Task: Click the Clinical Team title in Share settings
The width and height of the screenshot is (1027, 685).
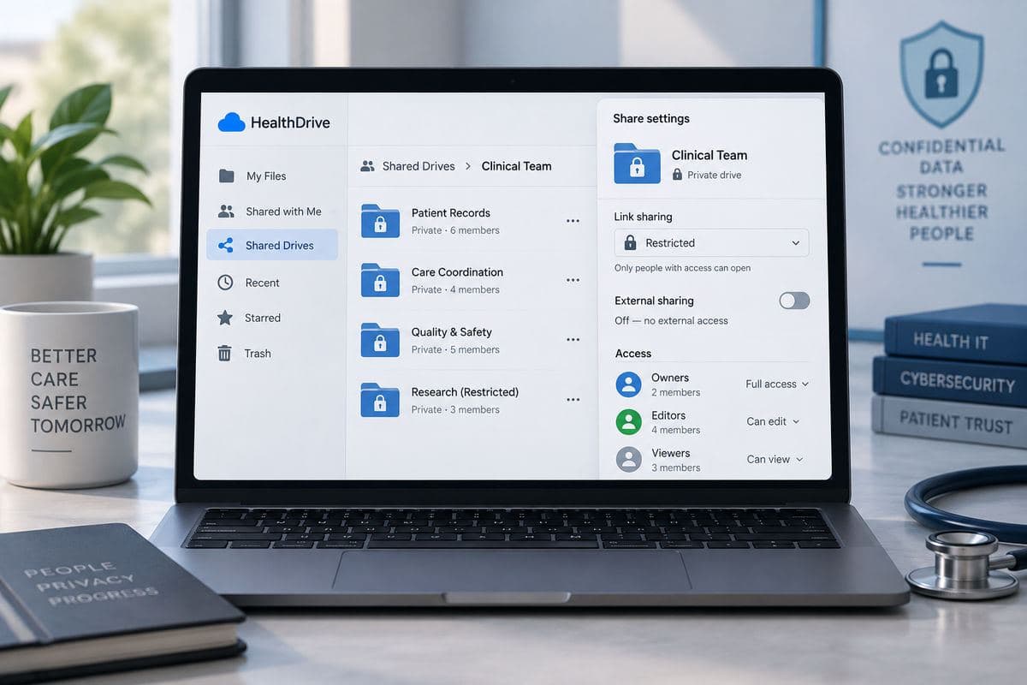Action: click(x=709, y=155)
